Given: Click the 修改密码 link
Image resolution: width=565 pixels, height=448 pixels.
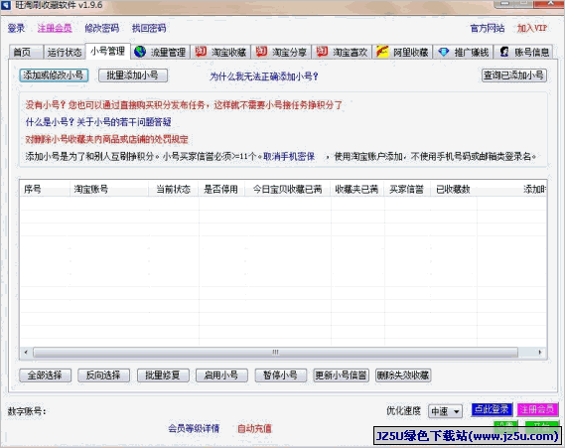Looking at the screenshot, I should pyautogui.click(x=102, y=28).
